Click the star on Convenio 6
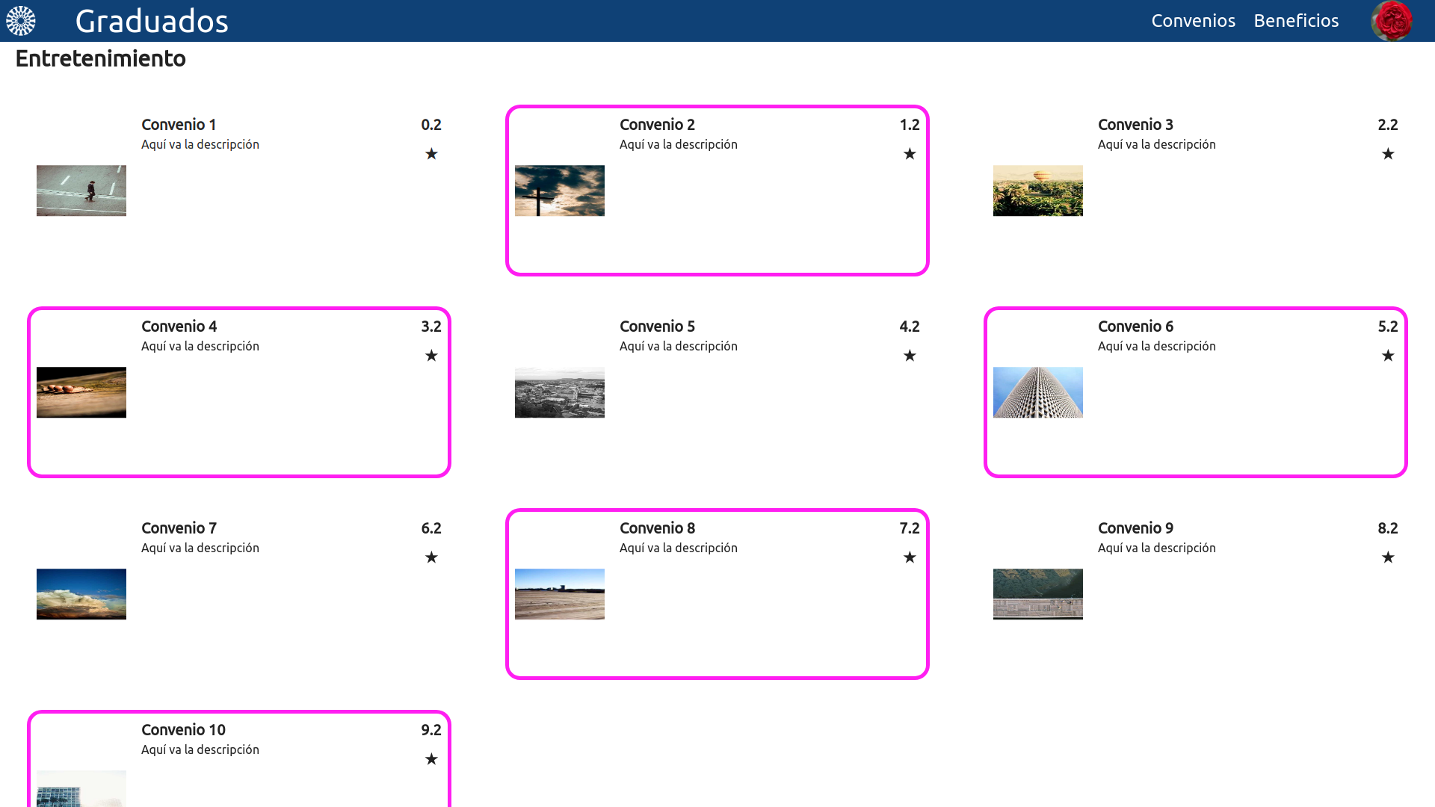The height and width of the screenshot is (807, 1435). (x=1388, y=356)
